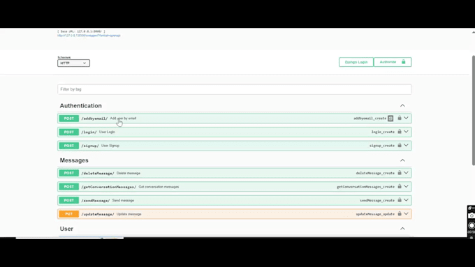Expand the /getConversationMessages/ endpoint chevron

(407, 187)
